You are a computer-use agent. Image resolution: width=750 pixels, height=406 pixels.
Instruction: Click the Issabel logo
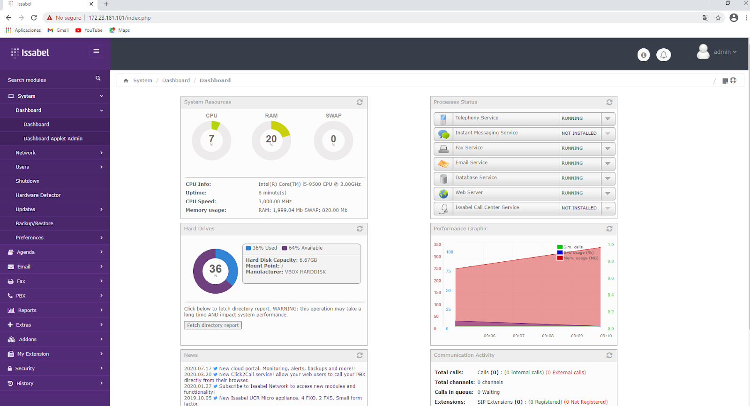[30, 52]
